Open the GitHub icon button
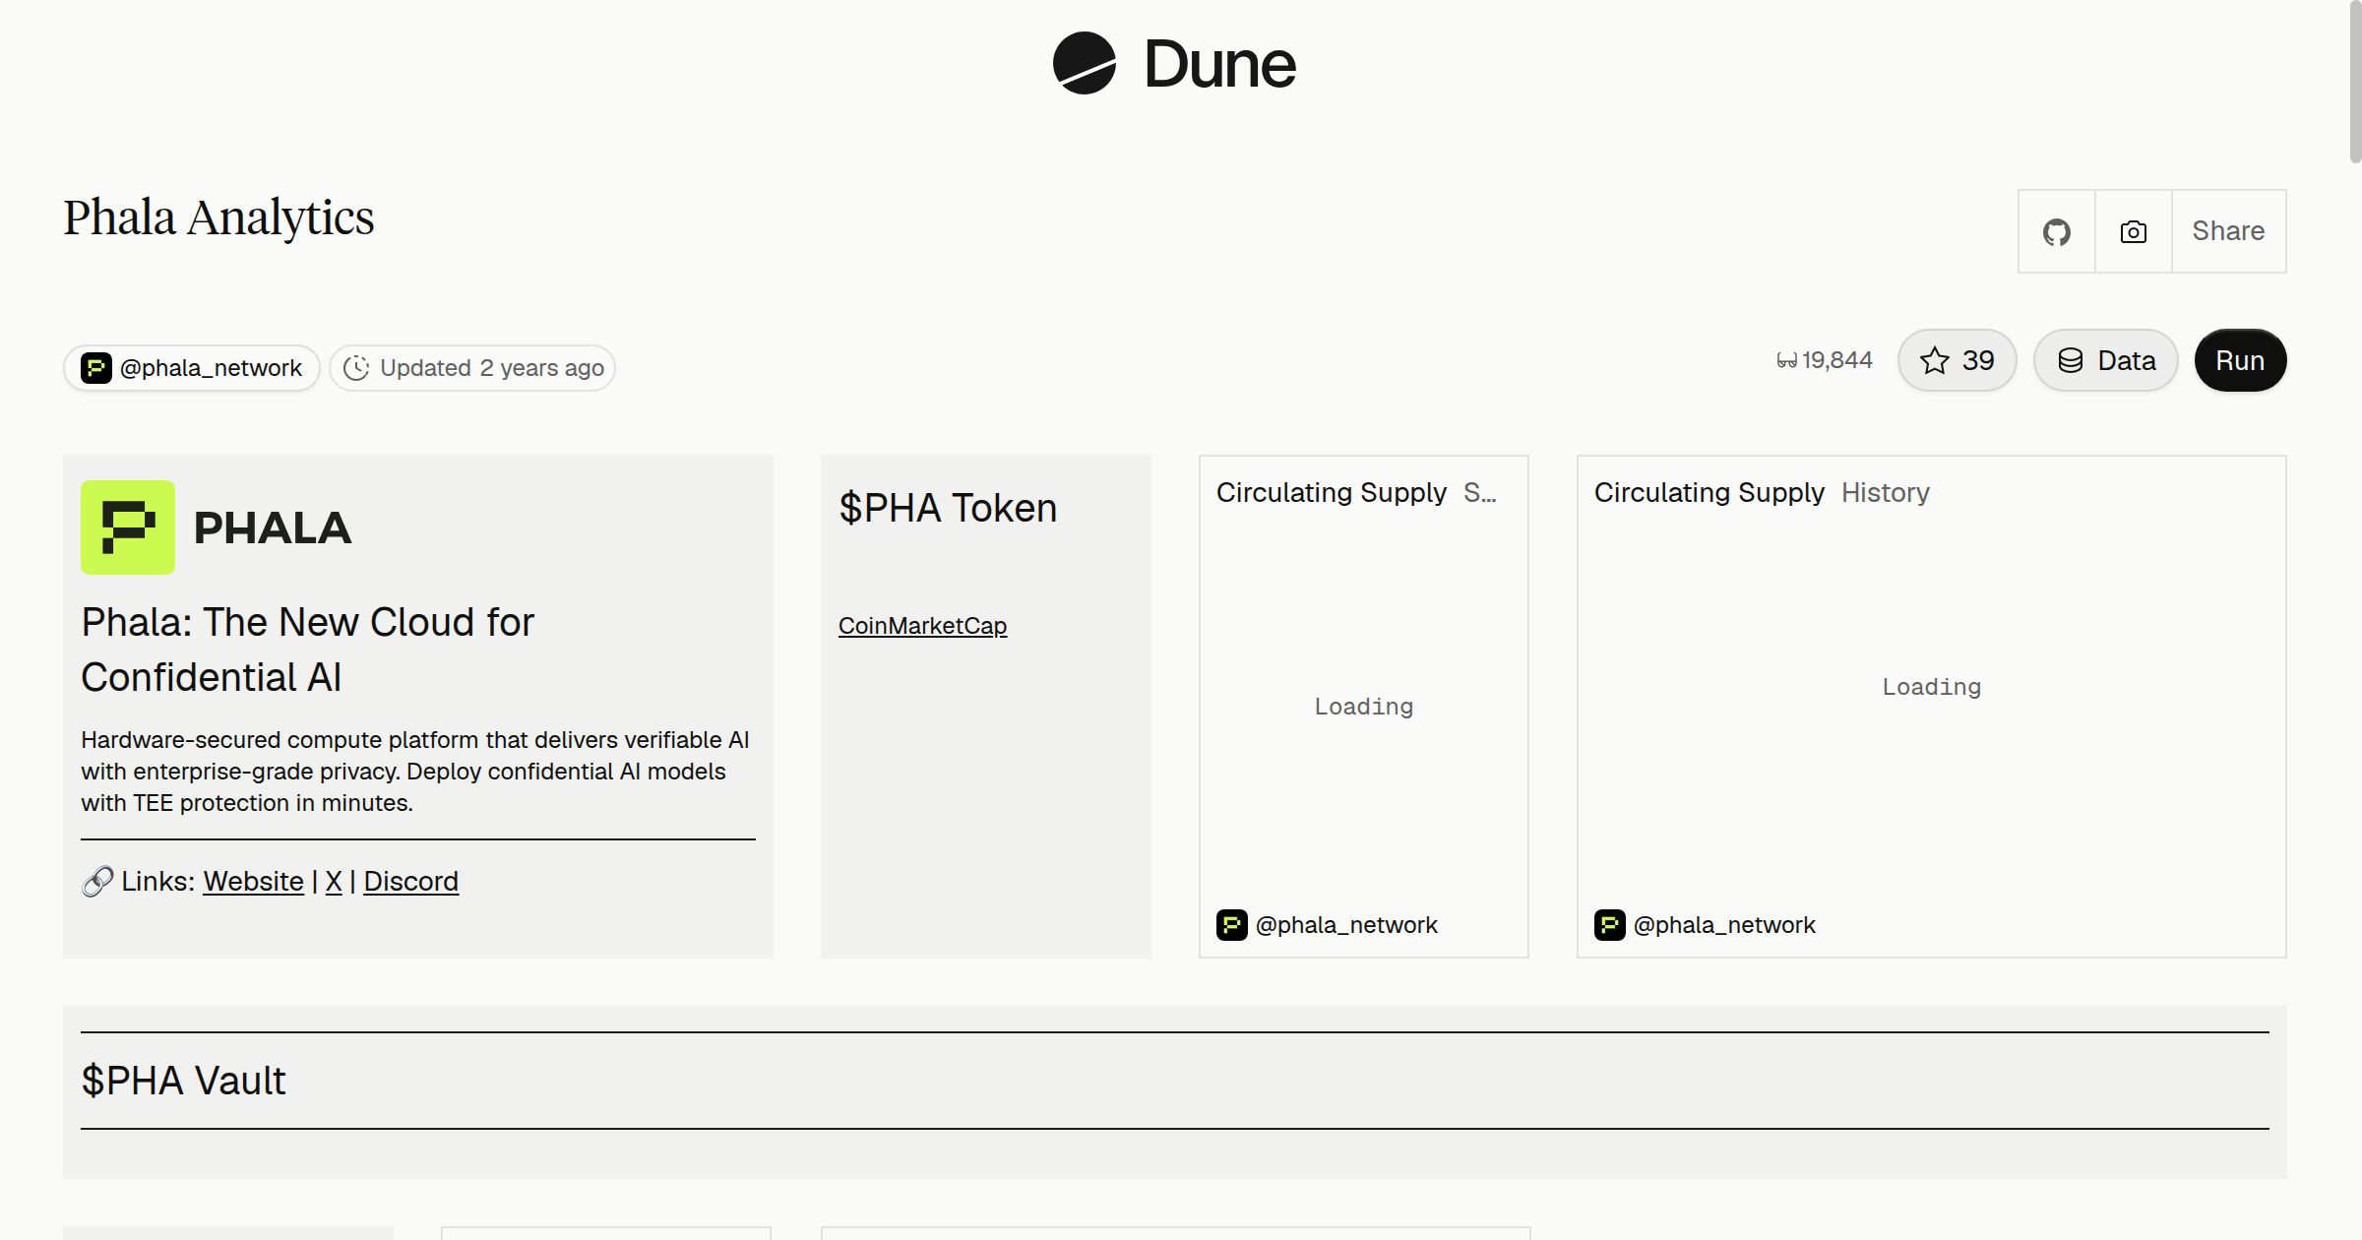This screenshot has width=2362, height=1240. [2056, 231]
